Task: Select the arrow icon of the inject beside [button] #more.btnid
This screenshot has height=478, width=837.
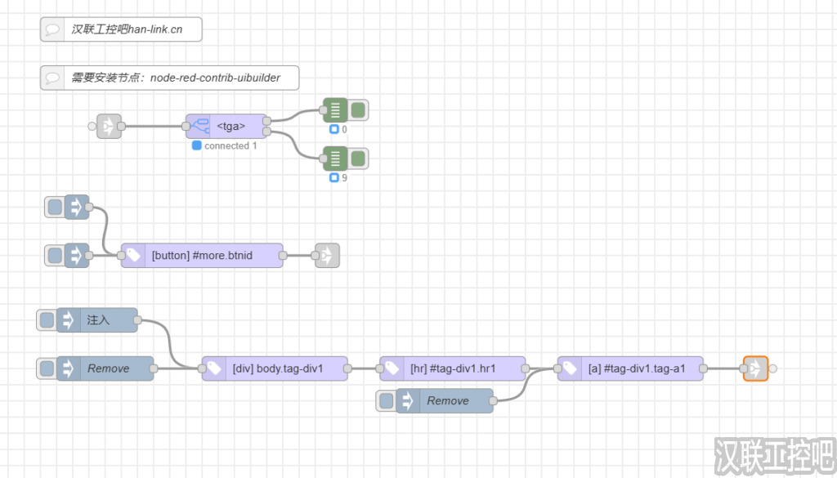Action: coord(77,256)
